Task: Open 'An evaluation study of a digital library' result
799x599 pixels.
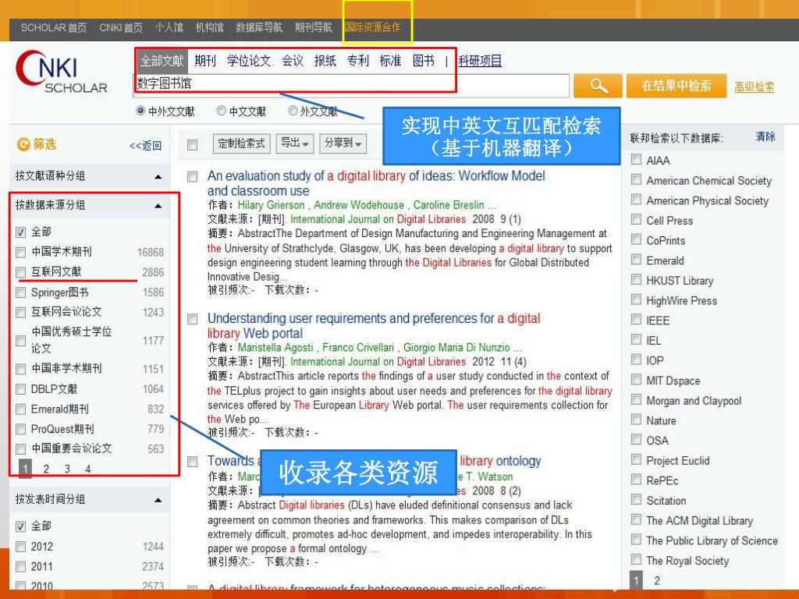Action: coord(376,183)
